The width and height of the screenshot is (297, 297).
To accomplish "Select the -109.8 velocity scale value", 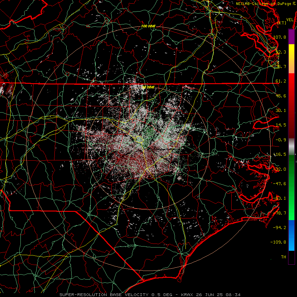I will coord(278,242).
